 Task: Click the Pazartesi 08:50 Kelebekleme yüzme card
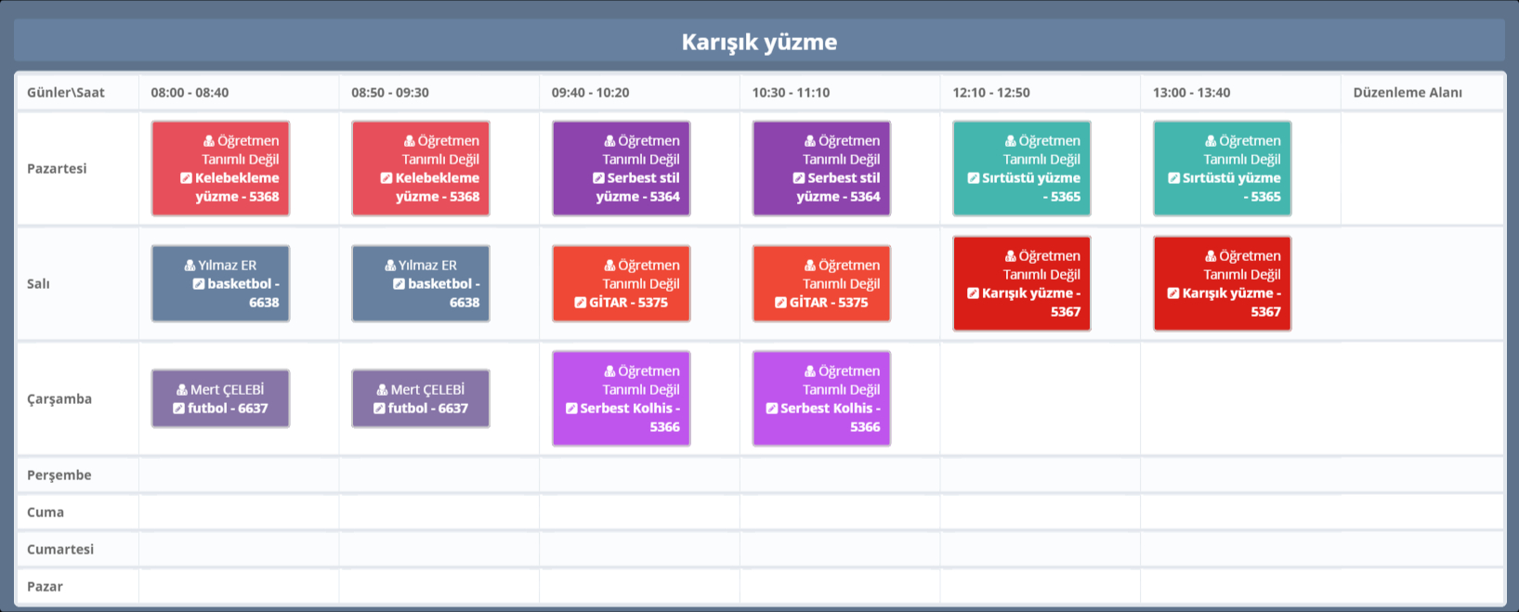(x=420, y=168)
